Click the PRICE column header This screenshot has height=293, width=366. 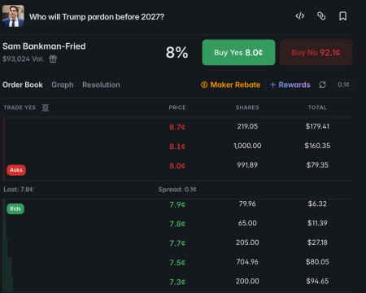tap(177, 107)
